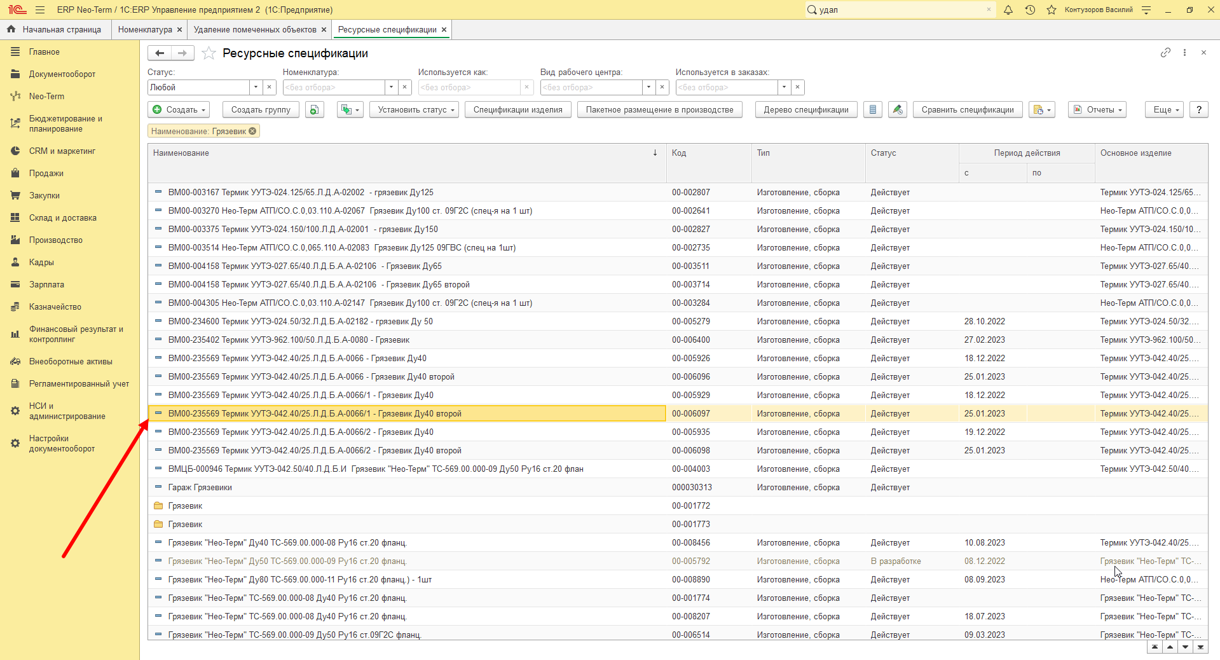
Task: Copy link to this form icon
Action: tap(1165, 53)
